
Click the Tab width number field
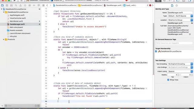click(x=172, y=75)
